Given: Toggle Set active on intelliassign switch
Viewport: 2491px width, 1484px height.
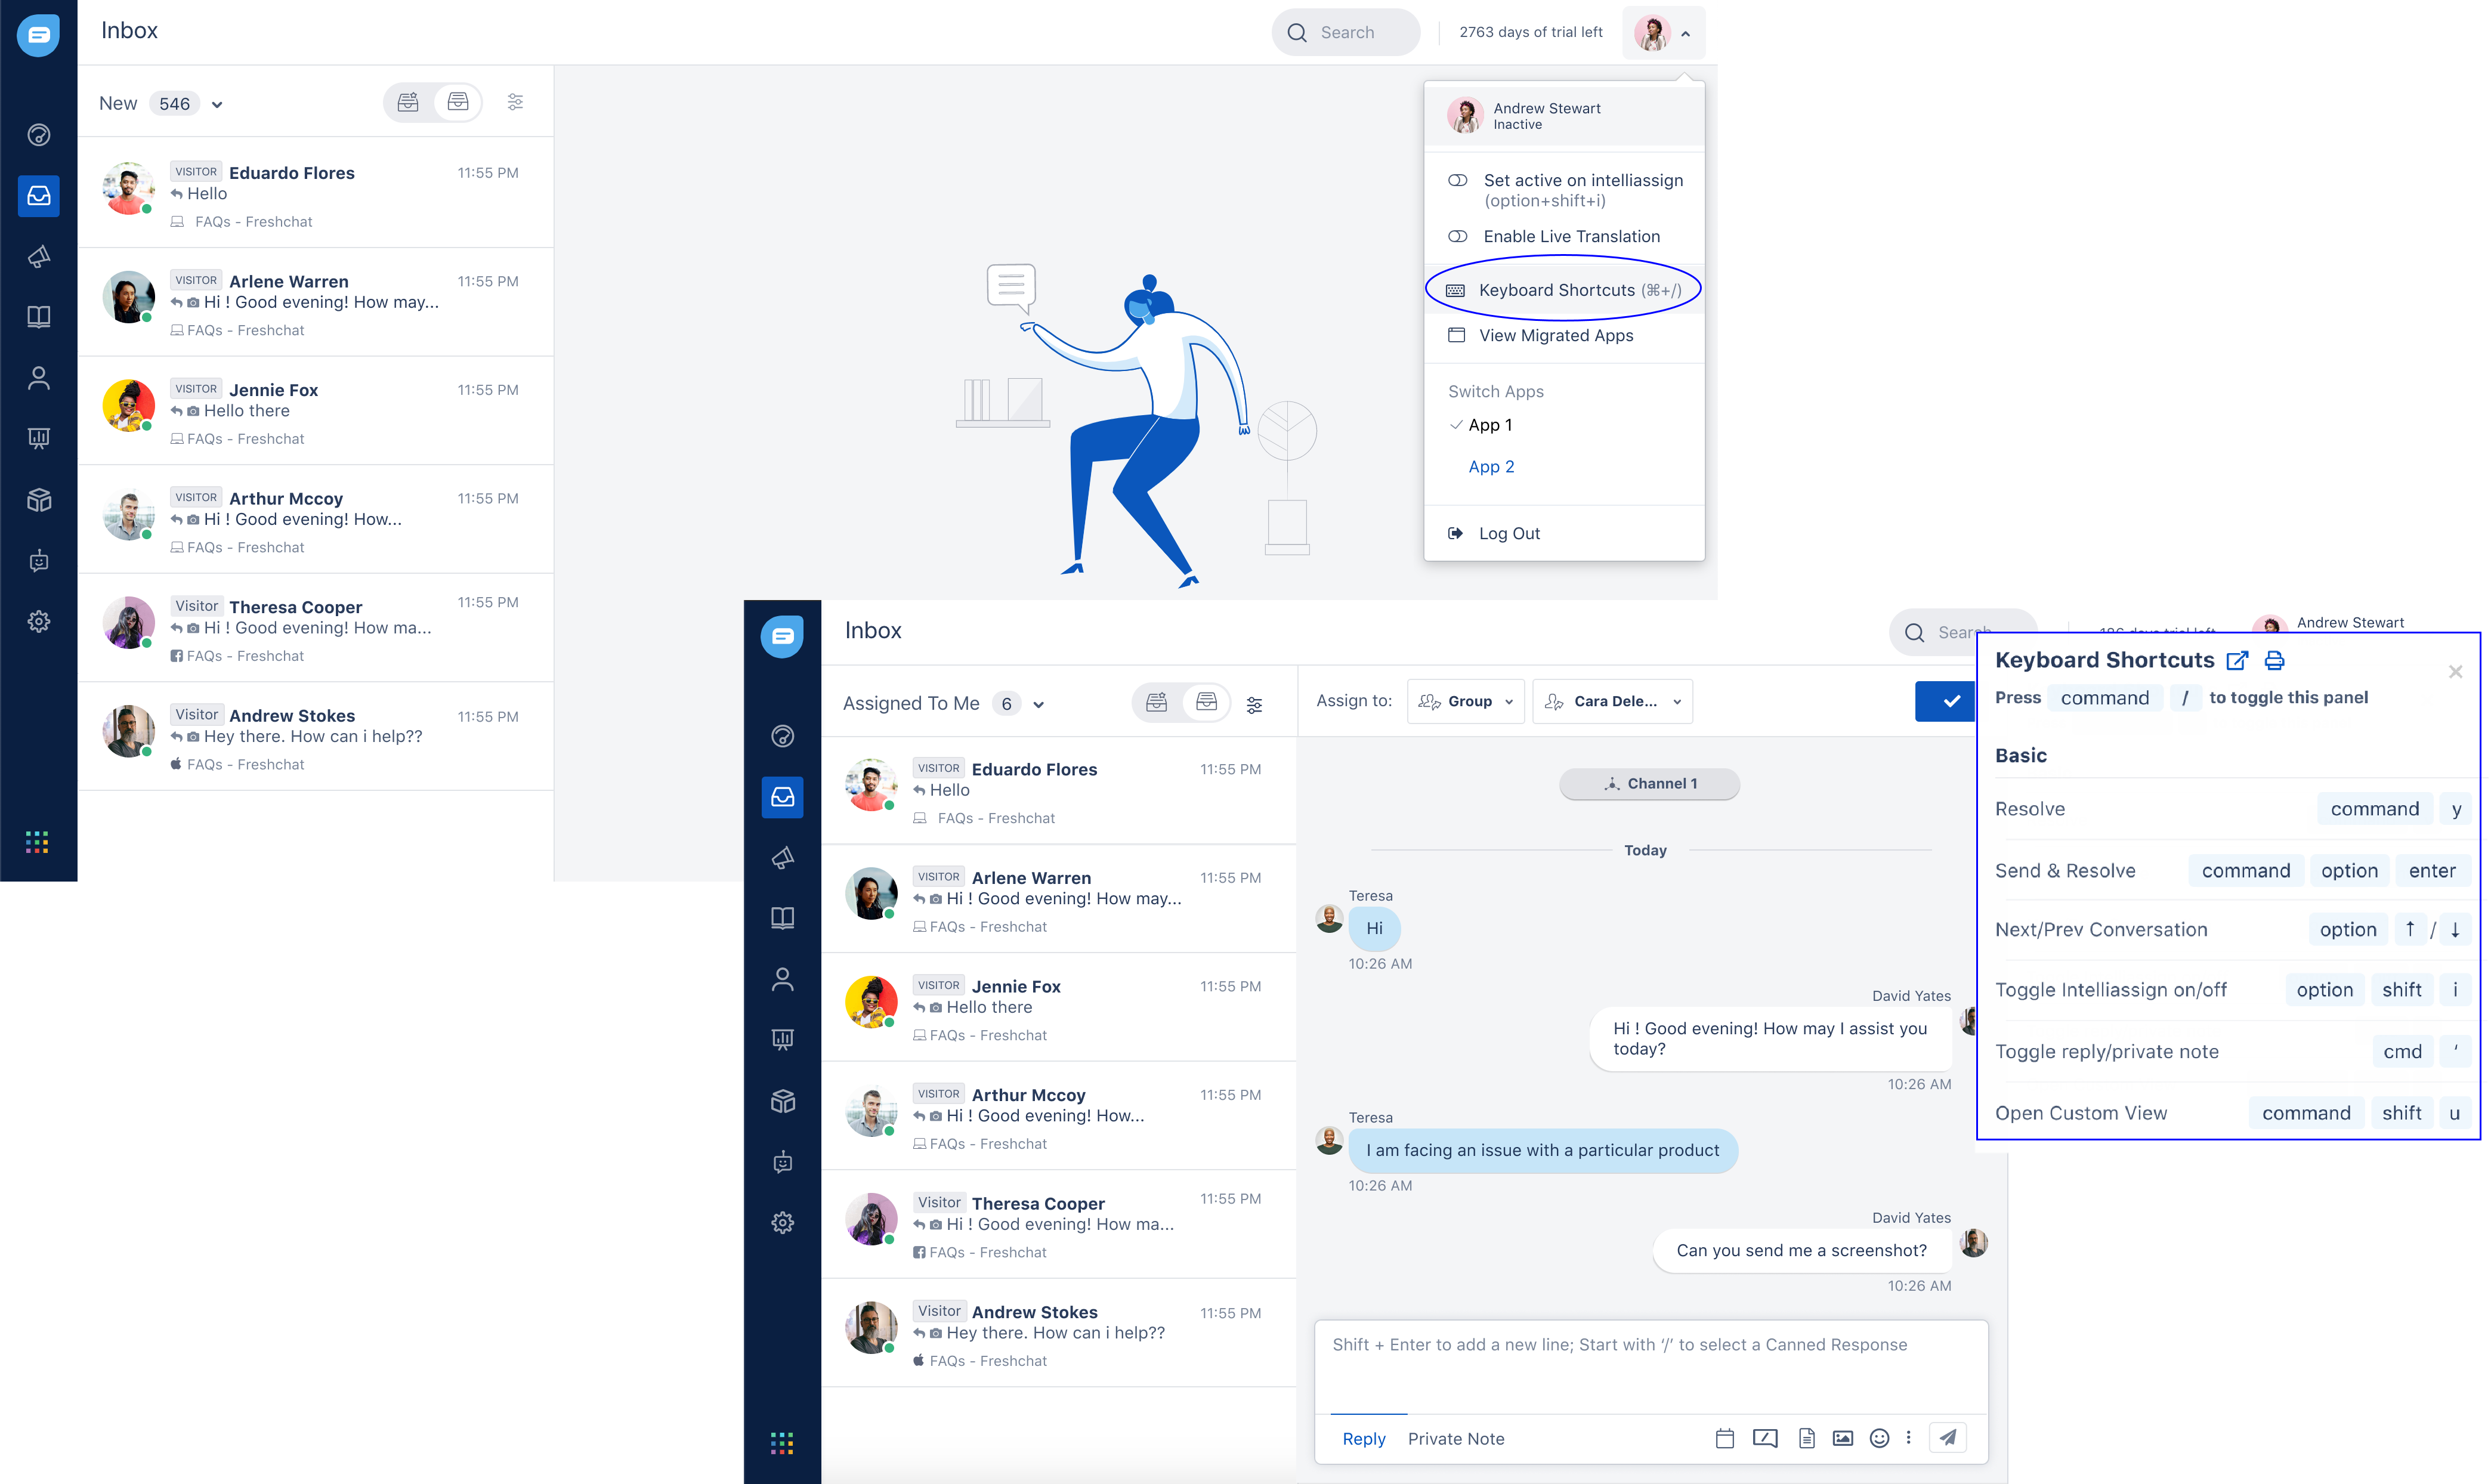Looking at the screenshot, I should 1458,180.
